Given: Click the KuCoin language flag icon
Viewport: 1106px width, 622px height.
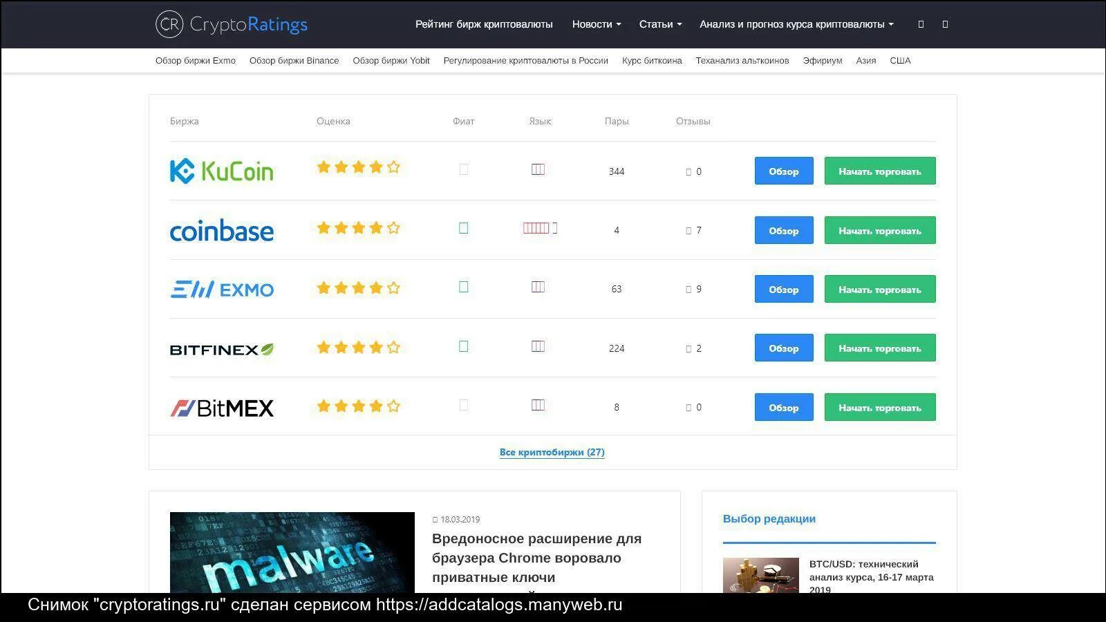Looking at the screenshot, I should point(538,169).
